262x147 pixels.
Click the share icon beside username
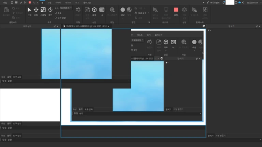[244, 2]
